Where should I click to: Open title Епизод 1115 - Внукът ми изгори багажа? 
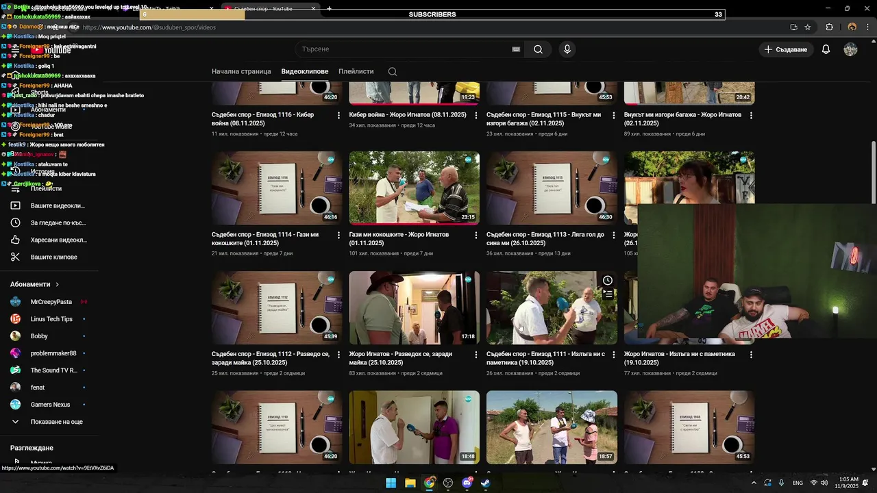[543, 119]
